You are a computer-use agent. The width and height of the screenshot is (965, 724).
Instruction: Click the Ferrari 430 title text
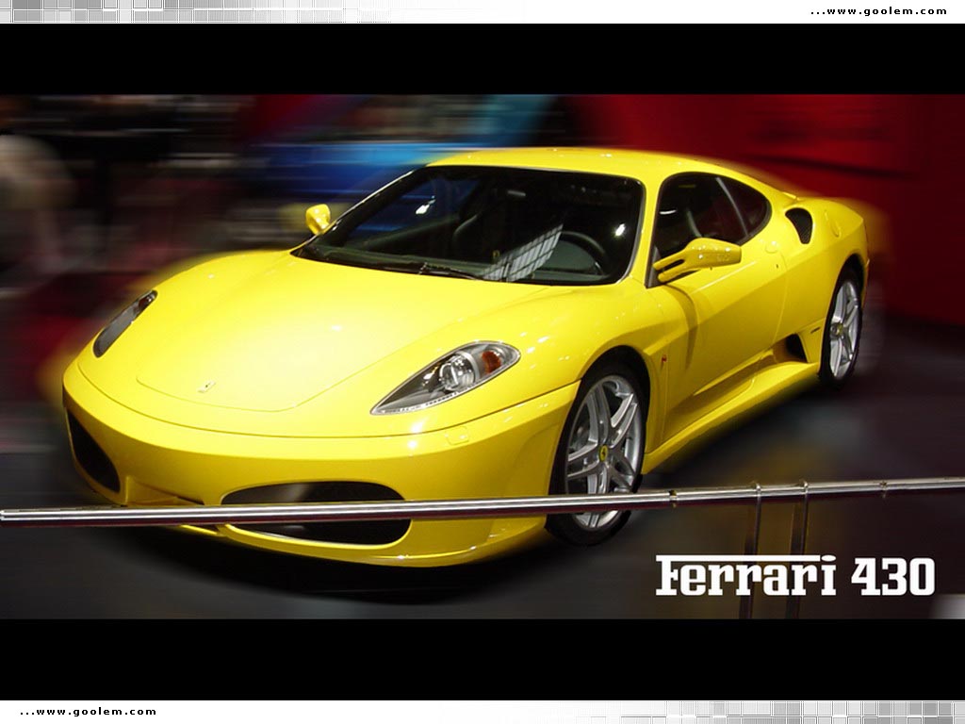point(795,576)
